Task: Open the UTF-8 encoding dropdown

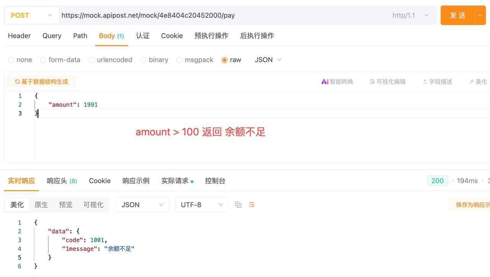Action: pyautogui.click(x=201, y=205)
